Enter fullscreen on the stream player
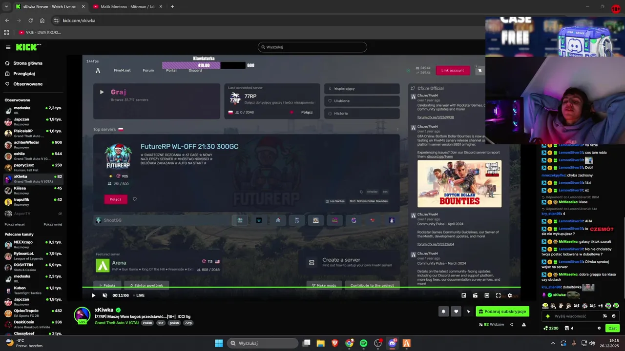 tap(499, 295)
